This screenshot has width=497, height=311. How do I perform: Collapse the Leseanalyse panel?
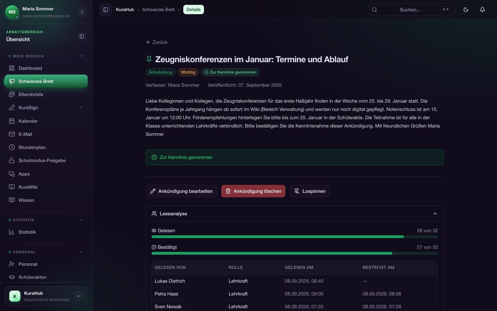tap(435, 214)
